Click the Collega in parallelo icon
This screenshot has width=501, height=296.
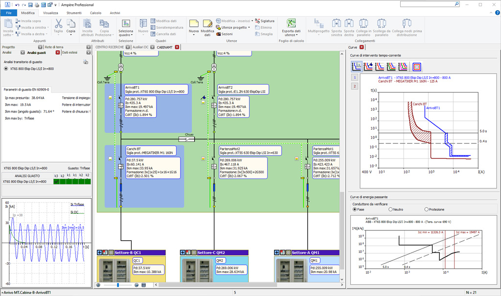[x=364, y=23]
